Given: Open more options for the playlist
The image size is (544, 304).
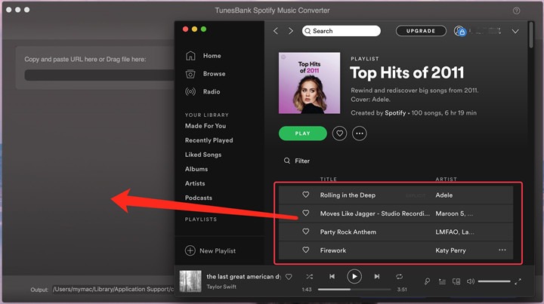Looking at the screenshot, I should 360,134.
